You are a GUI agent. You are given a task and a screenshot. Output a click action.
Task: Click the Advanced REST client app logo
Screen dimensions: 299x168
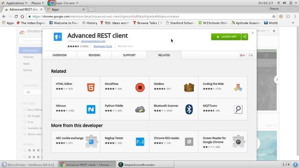pyautogui.click(x=57, y=37)
